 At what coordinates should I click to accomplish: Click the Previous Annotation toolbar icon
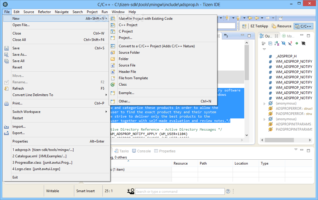click(238, 18)
